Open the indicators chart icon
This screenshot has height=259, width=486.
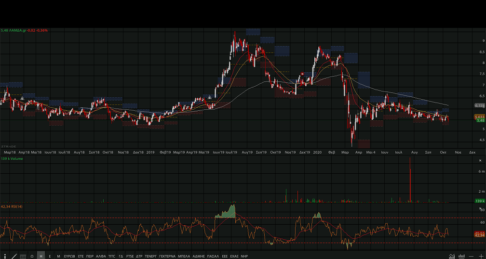pyautogui.click(x=452, y=256)
